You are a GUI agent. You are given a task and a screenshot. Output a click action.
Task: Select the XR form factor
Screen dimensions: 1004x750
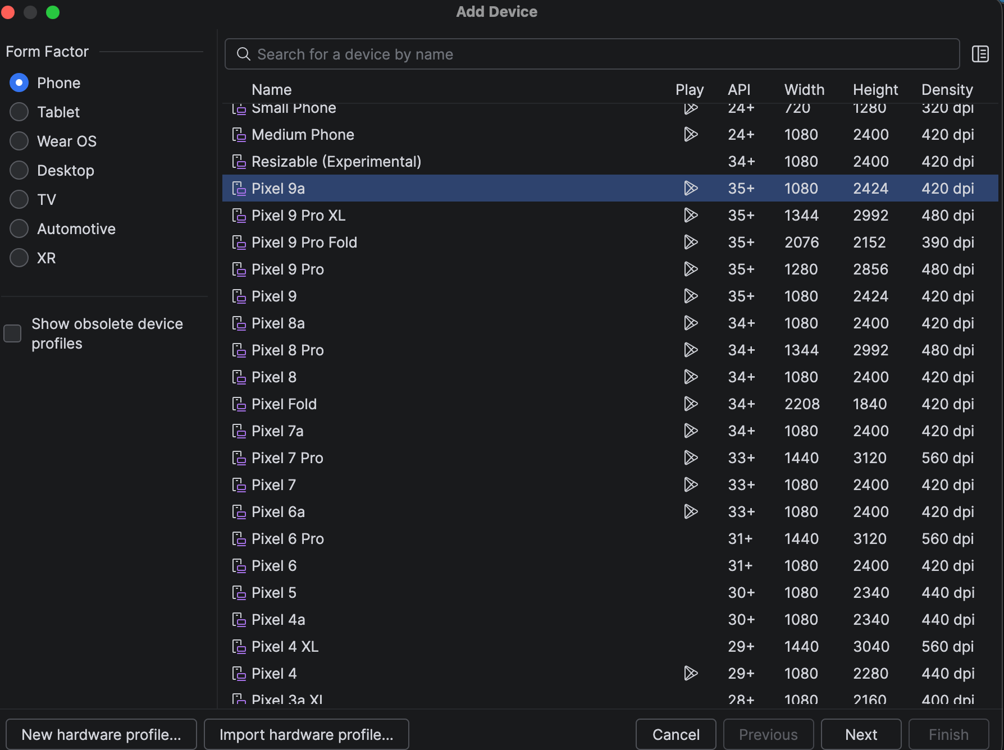[19, 258]
